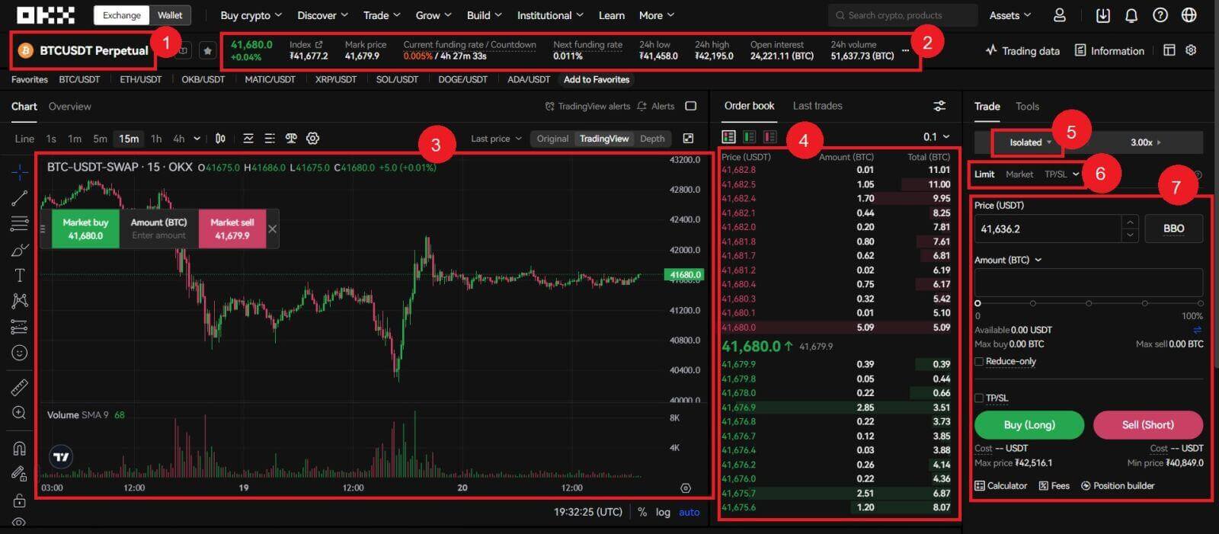Toggle log scale on the chart

click(x=663, y=513)
